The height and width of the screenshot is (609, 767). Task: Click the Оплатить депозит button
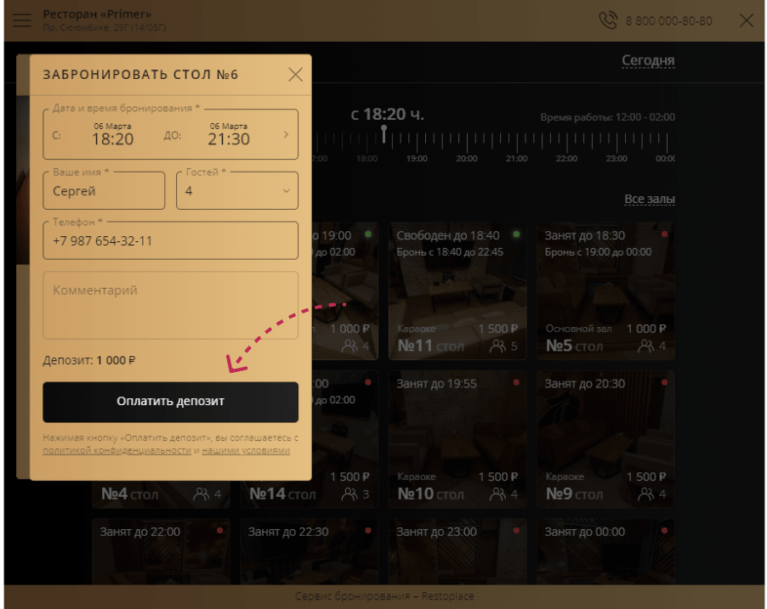click(x=171, y=402)
